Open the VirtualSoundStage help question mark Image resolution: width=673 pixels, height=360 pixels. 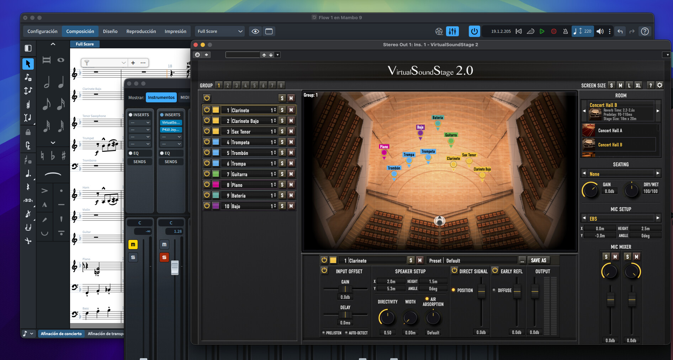click(651, 85)
